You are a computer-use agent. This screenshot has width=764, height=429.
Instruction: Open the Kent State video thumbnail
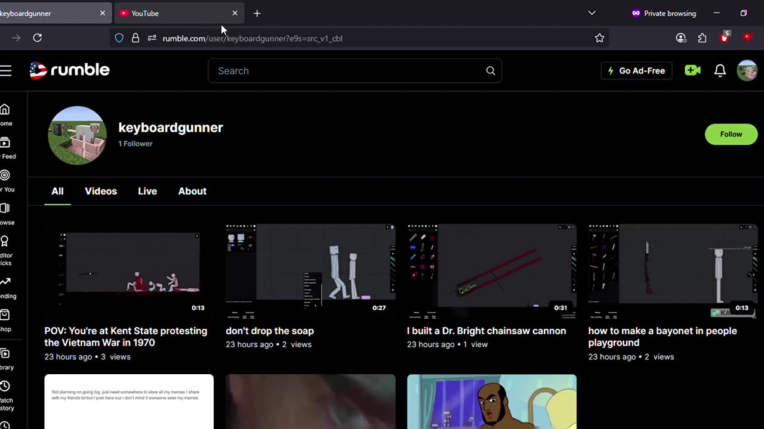click(129, 272)
